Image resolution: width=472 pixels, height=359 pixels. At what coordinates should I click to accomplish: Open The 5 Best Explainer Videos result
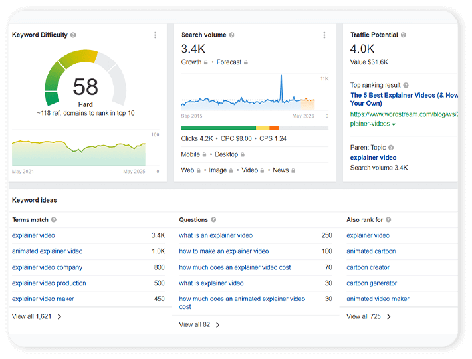click(404, 99)
